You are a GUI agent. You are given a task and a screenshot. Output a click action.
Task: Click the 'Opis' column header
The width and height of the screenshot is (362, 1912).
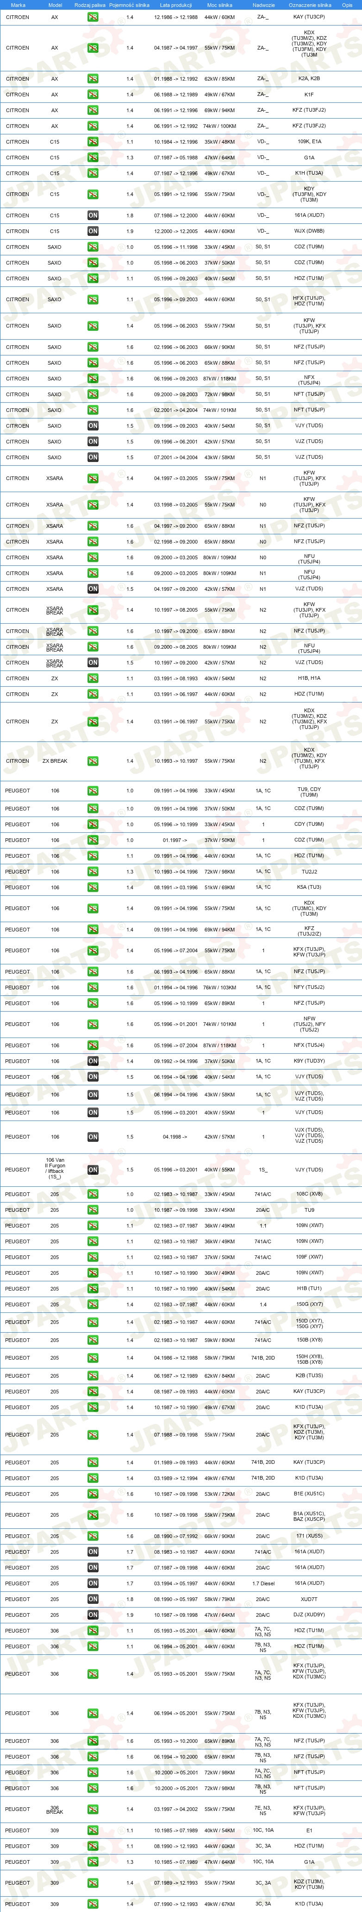point(347,5)
